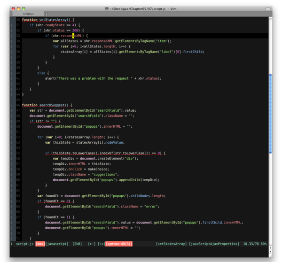Viewport: 282px width, 262px height.
Task: Close the Vim window with the red button
Action: tap(14, 8)
